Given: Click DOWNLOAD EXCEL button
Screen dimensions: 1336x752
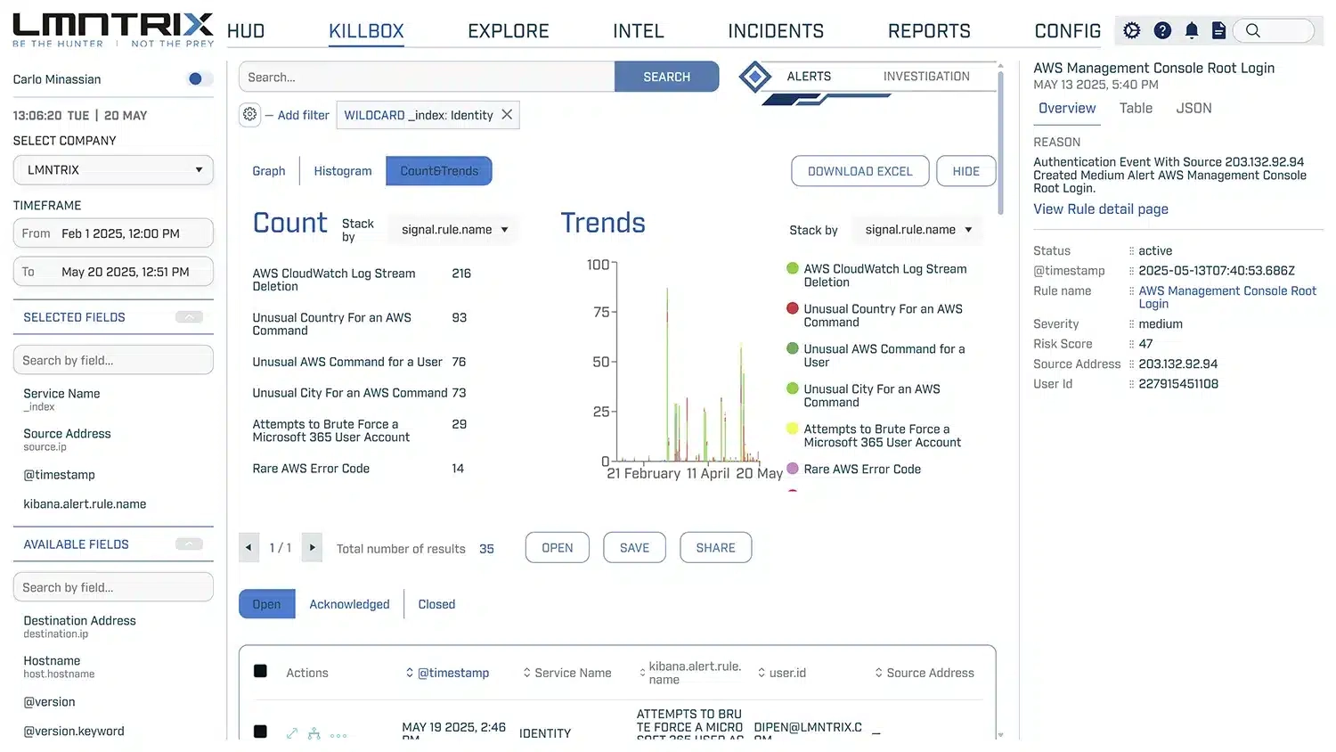Looking at the screenshot, I should point(860,171).
